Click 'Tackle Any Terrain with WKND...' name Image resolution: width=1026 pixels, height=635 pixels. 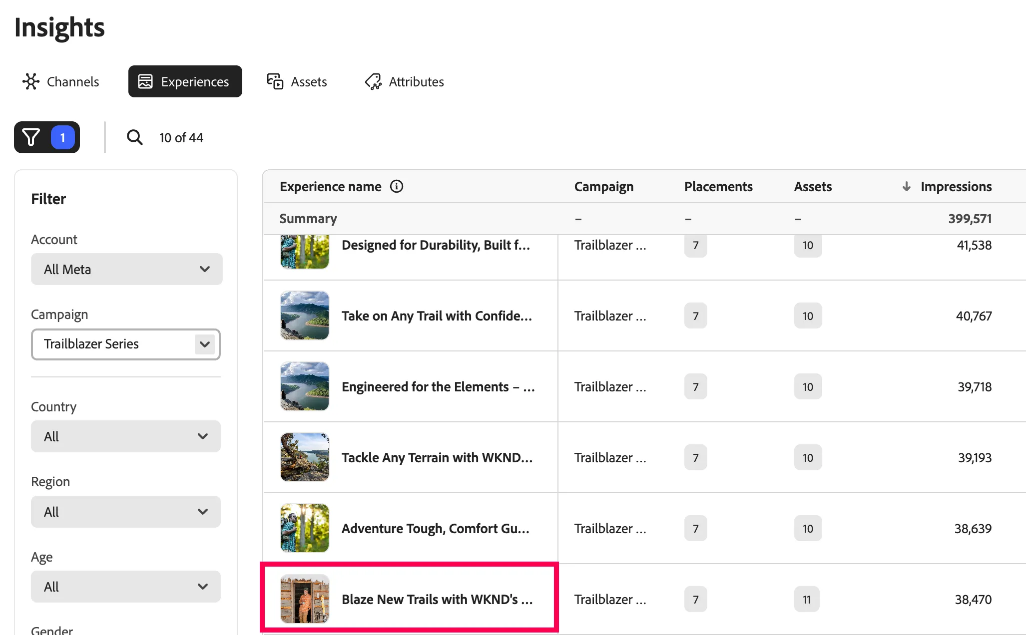coord(437,458)
